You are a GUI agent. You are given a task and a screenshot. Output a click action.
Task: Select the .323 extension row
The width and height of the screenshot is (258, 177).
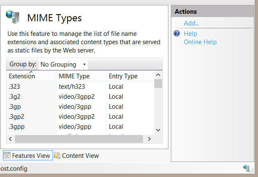(15, 87)
